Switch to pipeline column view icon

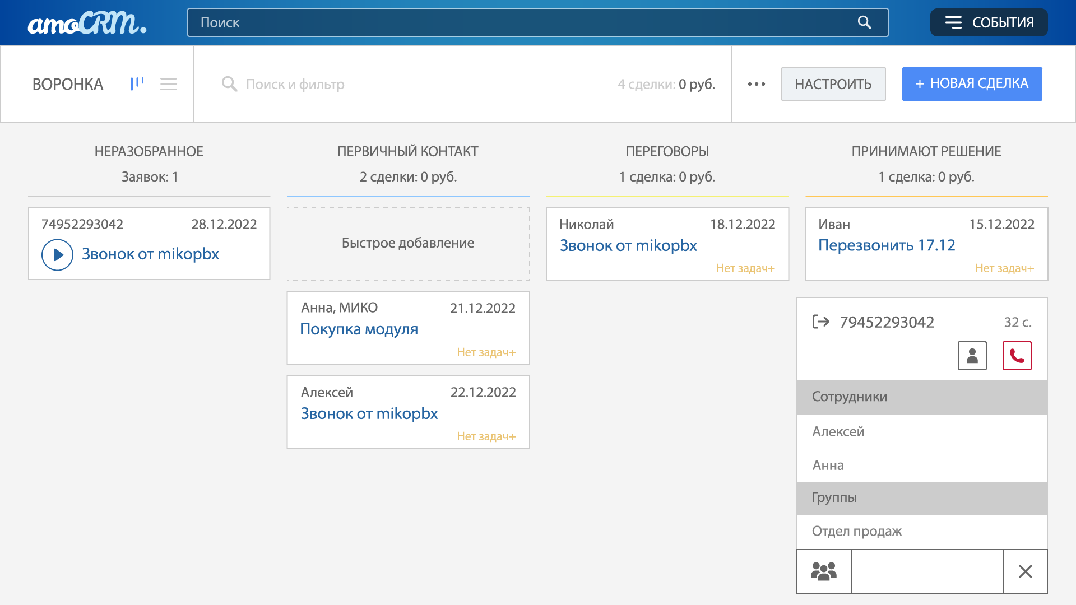coord(137,84)
